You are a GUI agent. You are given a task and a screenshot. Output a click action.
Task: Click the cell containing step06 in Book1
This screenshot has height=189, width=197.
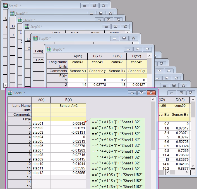tap(41, 146)
